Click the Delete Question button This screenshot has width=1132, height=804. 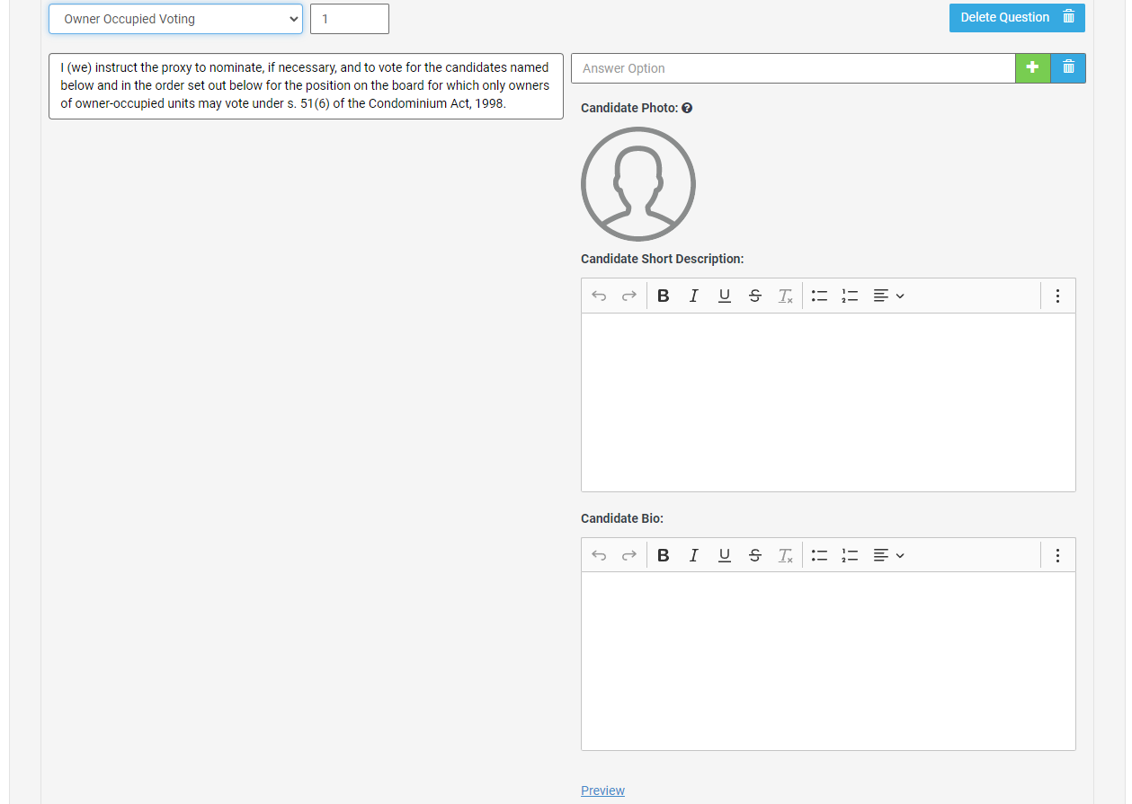1017,18
